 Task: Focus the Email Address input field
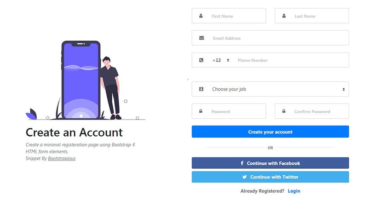pyautogui.click(x=270, y=38)
